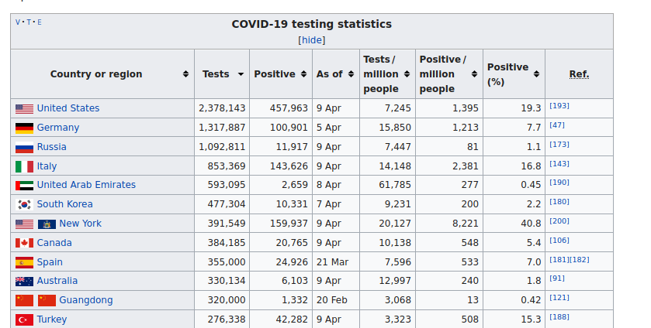Click the South Korea flag icon
Screen dimensions: 651x328
click(24, 204)
